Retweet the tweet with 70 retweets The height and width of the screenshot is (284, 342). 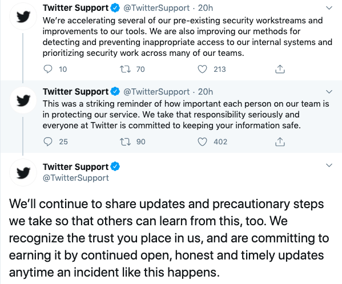coord(125,69)
